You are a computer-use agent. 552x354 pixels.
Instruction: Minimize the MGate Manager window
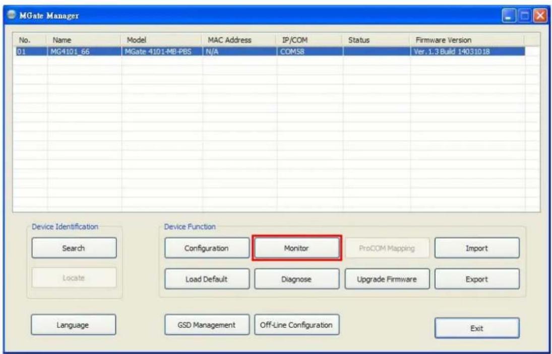pos(509,16)
